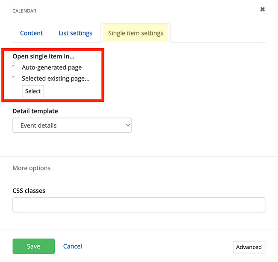
Task: Click the CALENDAR dialog title
Action: click(x=24, y=11)
